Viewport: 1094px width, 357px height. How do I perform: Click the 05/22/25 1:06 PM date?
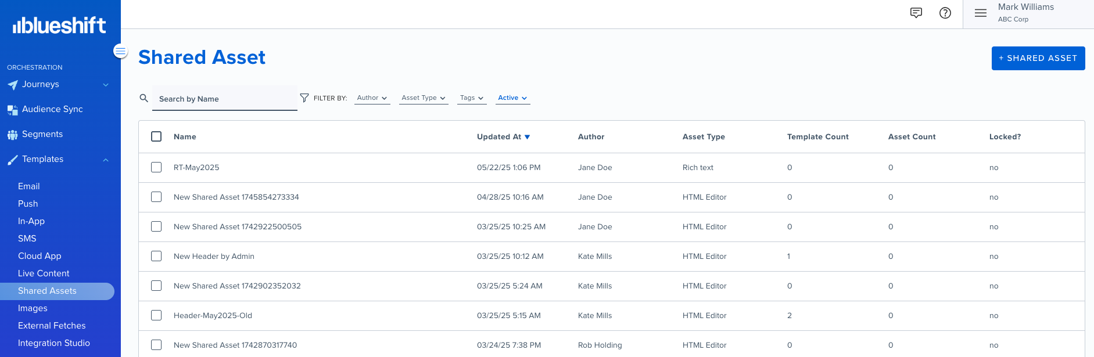[x=508, y=167]
